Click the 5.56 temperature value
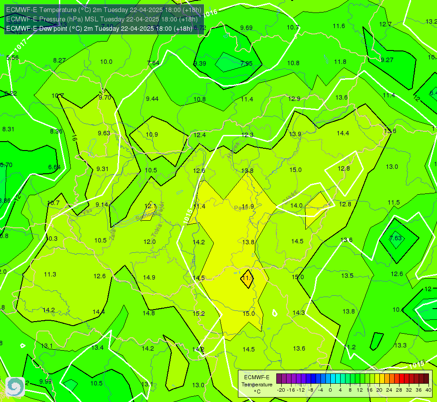437x402 pixels. pos(12,58)
